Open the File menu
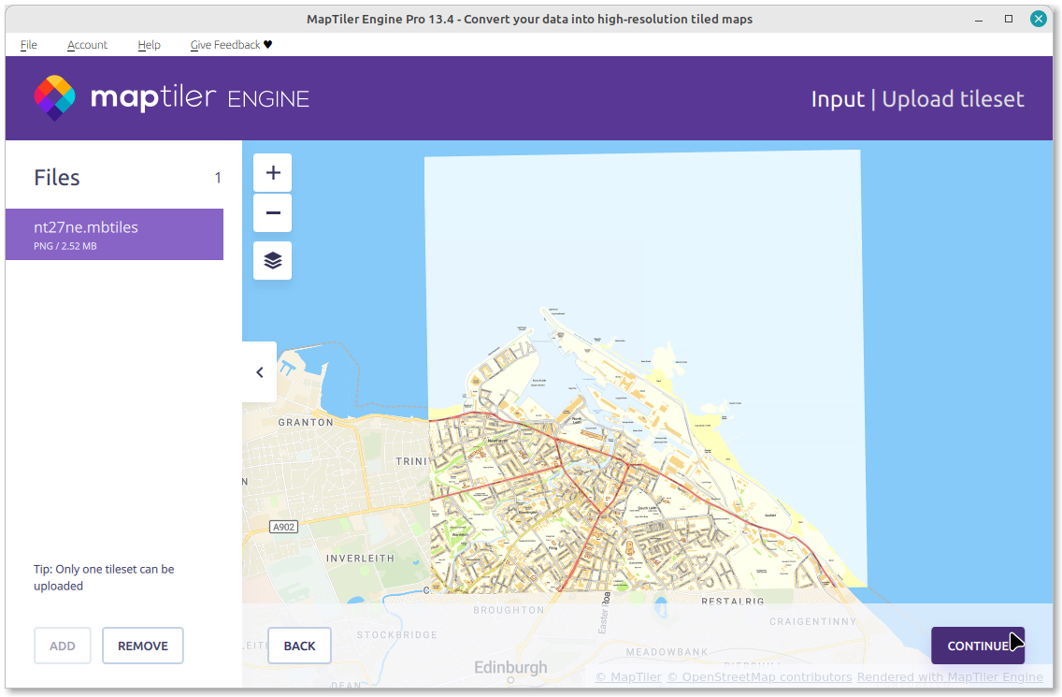Viewport: 1062px width, 697px height. [x=28, y=45]
